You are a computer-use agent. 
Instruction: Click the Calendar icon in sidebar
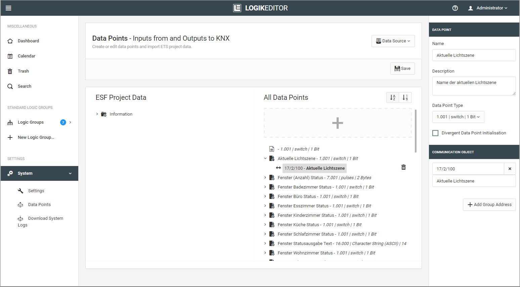10,56
